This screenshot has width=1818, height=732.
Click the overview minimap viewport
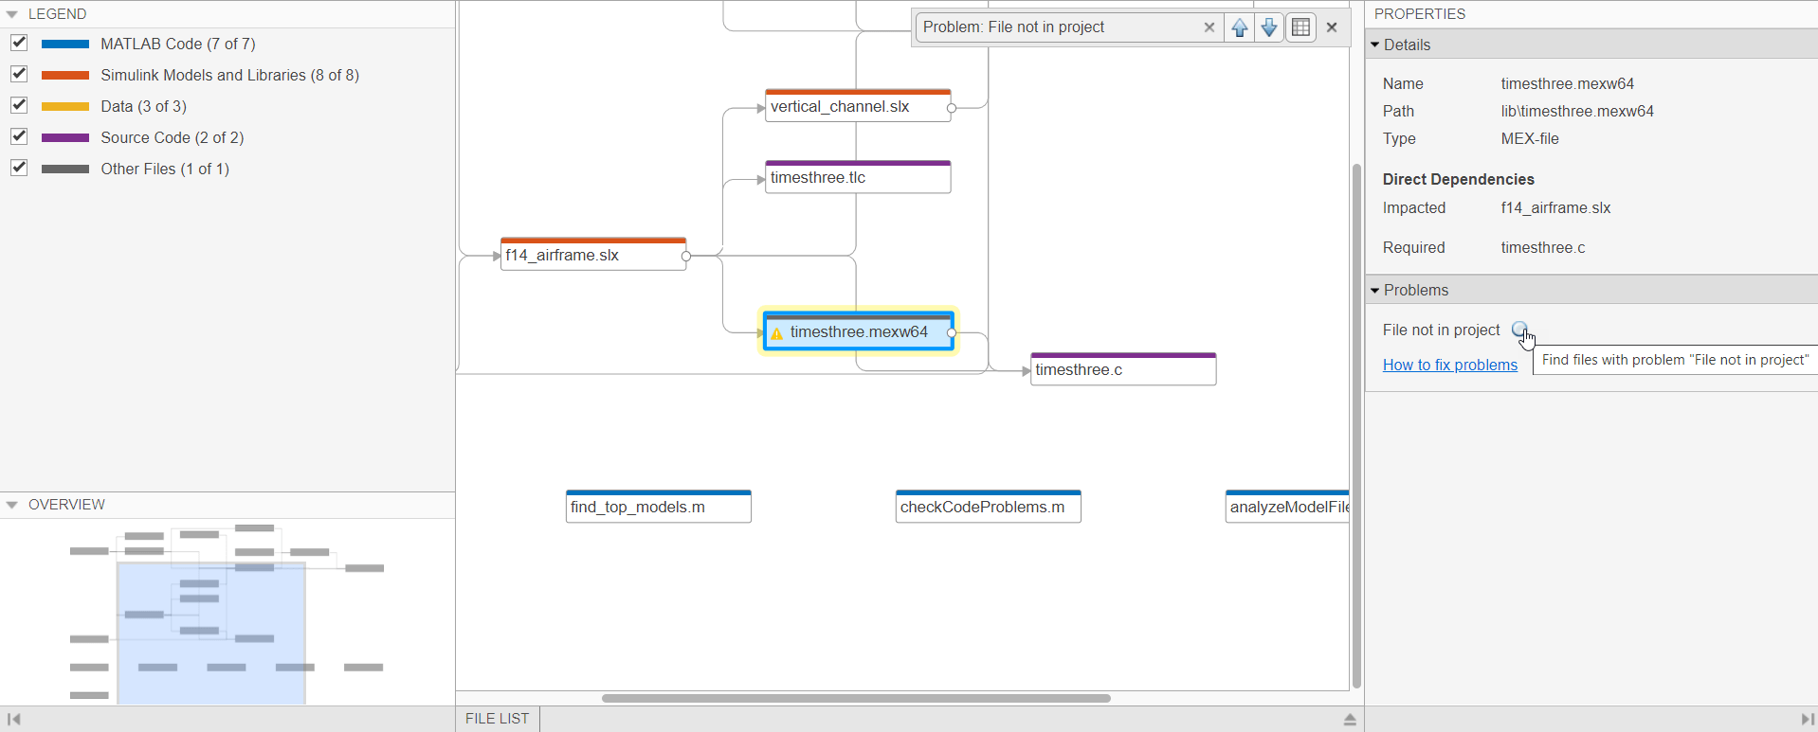(x=211, y=634)
